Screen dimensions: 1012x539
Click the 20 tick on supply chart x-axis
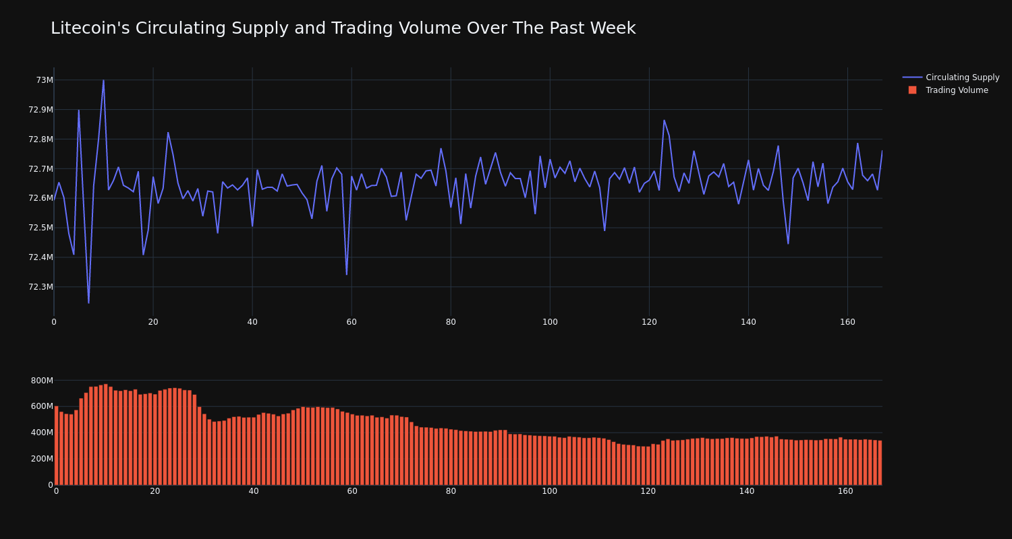153,322
